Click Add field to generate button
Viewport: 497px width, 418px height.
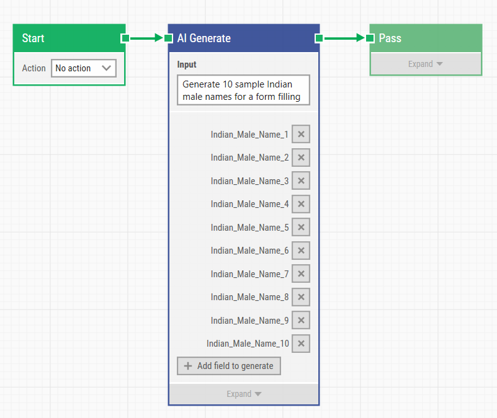[x=229, y=366]
